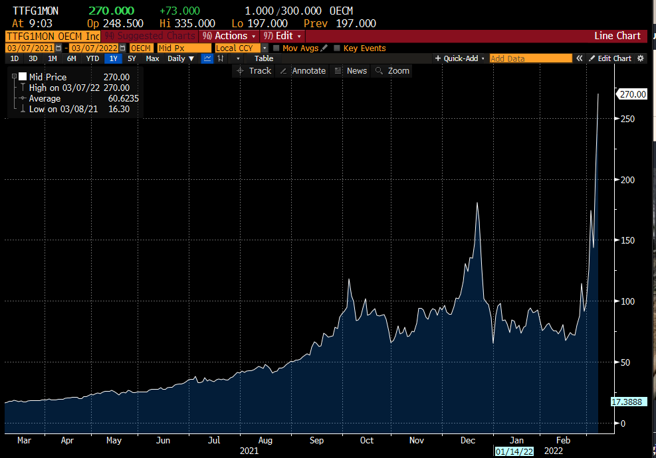Viewport: 656px width, 458px height.
Task: Toggle the Mov Avgs checkbox
Action: pos(276,48)
